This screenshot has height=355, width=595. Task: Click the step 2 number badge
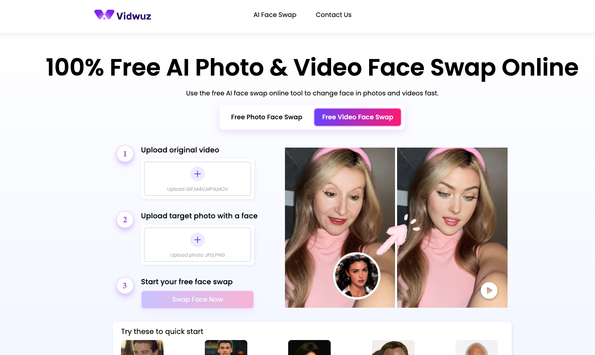125,220
